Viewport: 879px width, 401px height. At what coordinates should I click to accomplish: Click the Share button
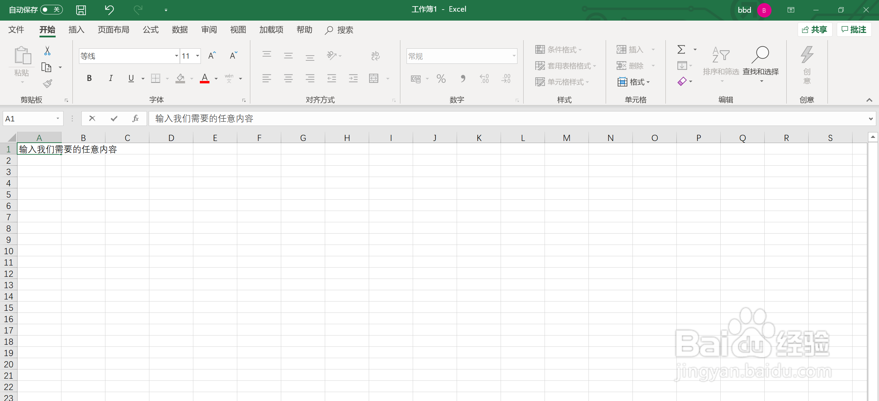point(814,30)
